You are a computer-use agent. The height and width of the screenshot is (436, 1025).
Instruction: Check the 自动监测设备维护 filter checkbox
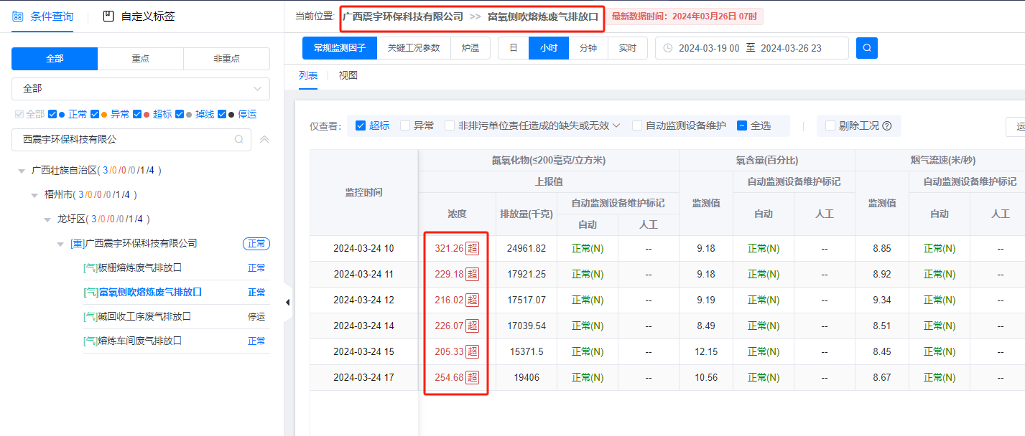(637, 125)
